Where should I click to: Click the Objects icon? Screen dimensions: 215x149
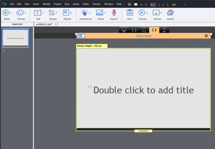point(66,13)
